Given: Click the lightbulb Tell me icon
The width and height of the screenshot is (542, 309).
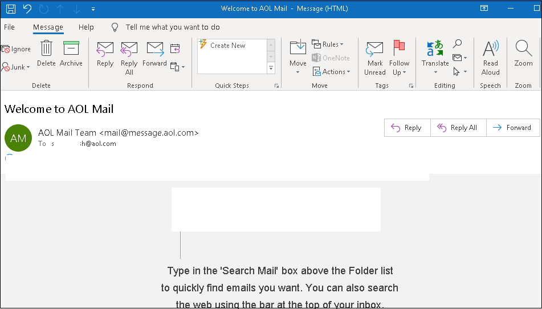Looking at the screenshot, I should pos(115,27).
